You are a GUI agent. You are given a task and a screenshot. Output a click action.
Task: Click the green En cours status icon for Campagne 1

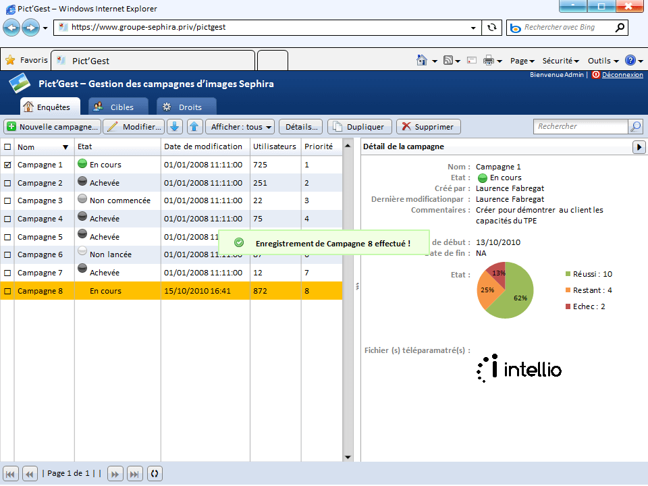tap(82, 163)
